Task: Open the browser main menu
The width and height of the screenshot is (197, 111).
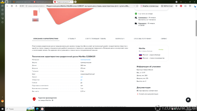Action: tap(181, 2)
